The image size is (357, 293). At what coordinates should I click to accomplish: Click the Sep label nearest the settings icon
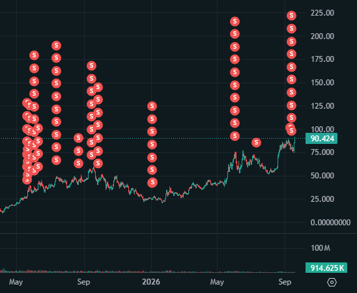285,283
